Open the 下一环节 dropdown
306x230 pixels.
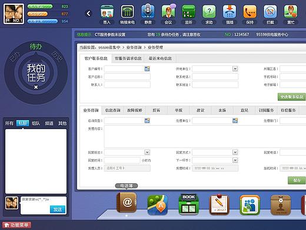[x=235, y=160]
